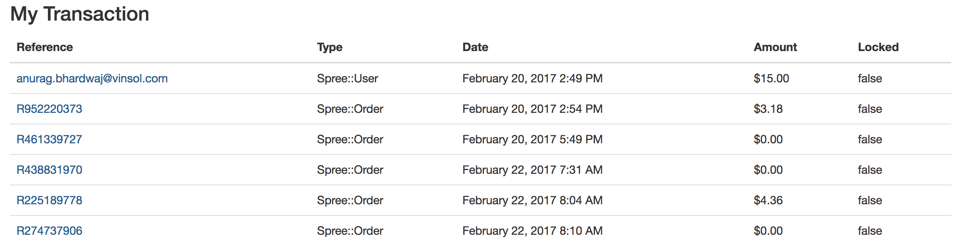Click the locked value for R438831970
962x243 pixels.
coord(870,170)
